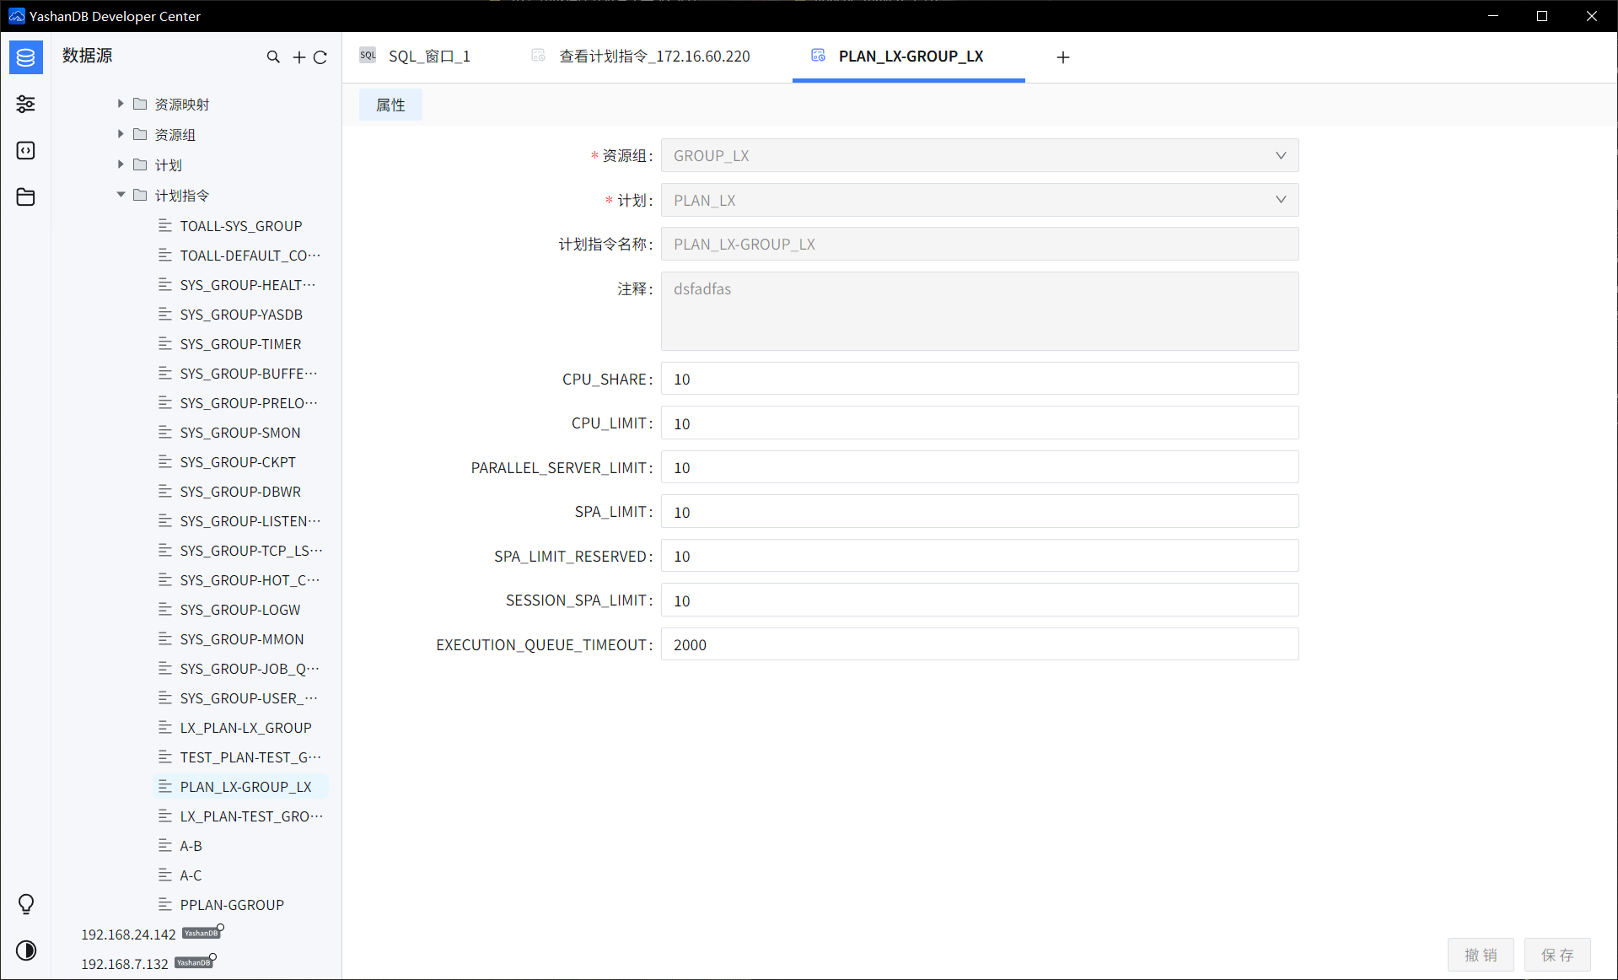
Task: Click the lightbulb tips icon
Action: pyautogui.click(x=26, y=904)
